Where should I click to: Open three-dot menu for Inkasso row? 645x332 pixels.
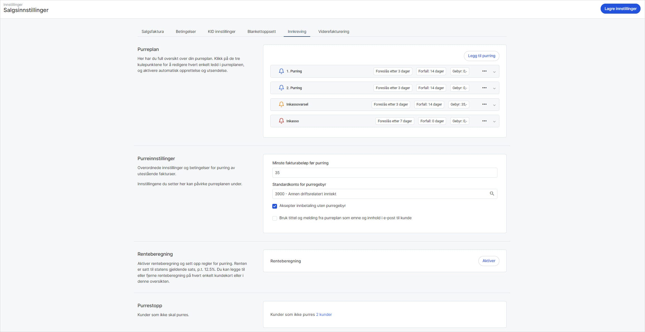(x=484, y=121)
